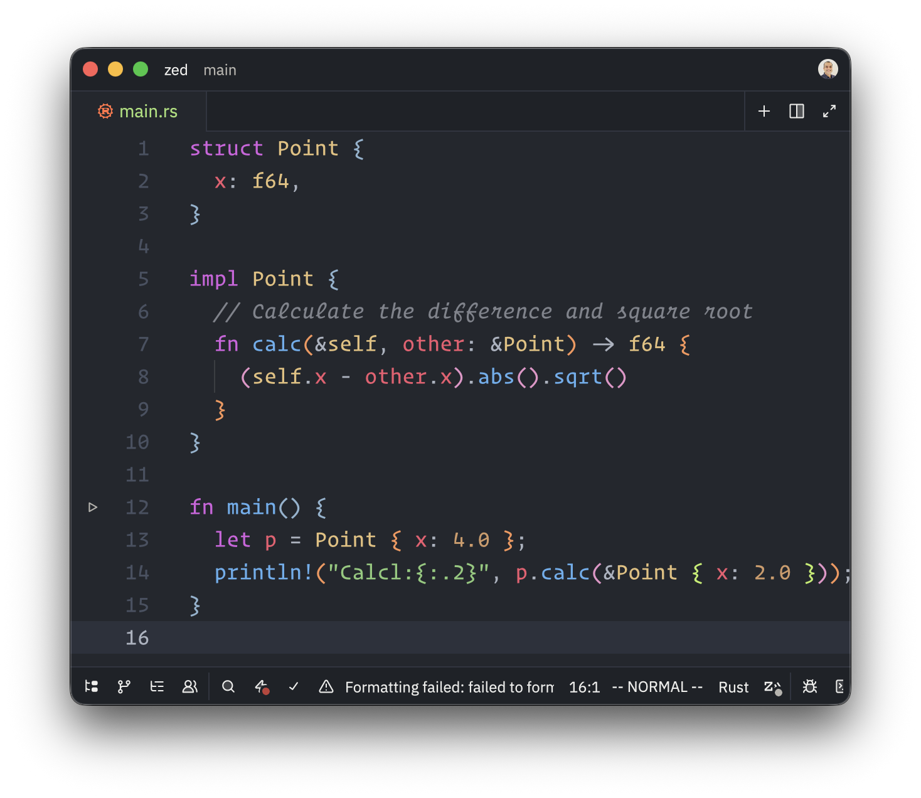Open the edit predictions Z icon
Screen dimensions: 921x798
772,688
